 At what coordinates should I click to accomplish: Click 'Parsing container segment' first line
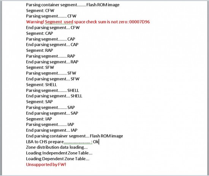click(x=73, y=5)
